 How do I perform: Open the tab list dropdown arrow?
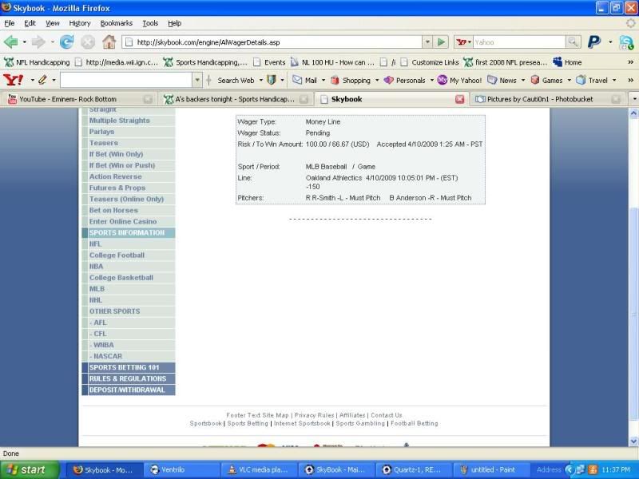point(633,99)
